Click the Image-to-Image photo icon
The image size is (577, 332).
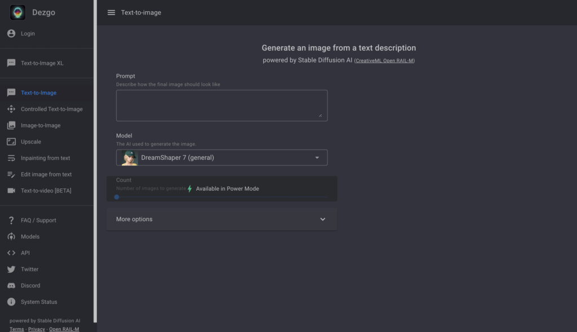click(11, 125)
